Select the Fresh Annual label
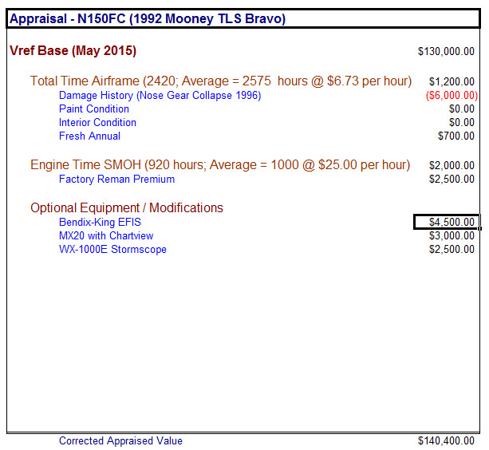Image resolution: width=489 pixels, height=450 pixels. [x=89, y=136]
